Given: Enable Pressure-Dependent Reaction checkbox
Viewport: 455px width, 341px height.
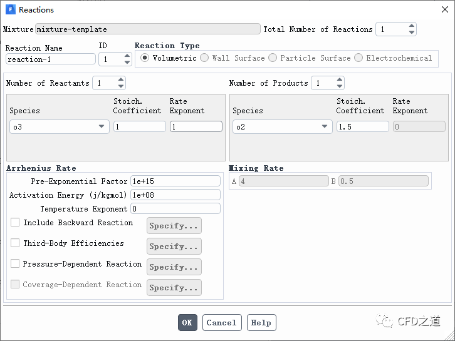Looking at the screenshot, I should 15,264.
